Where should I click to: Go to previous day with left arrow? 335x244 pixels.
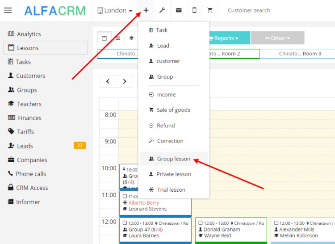(x=108, y=81)
